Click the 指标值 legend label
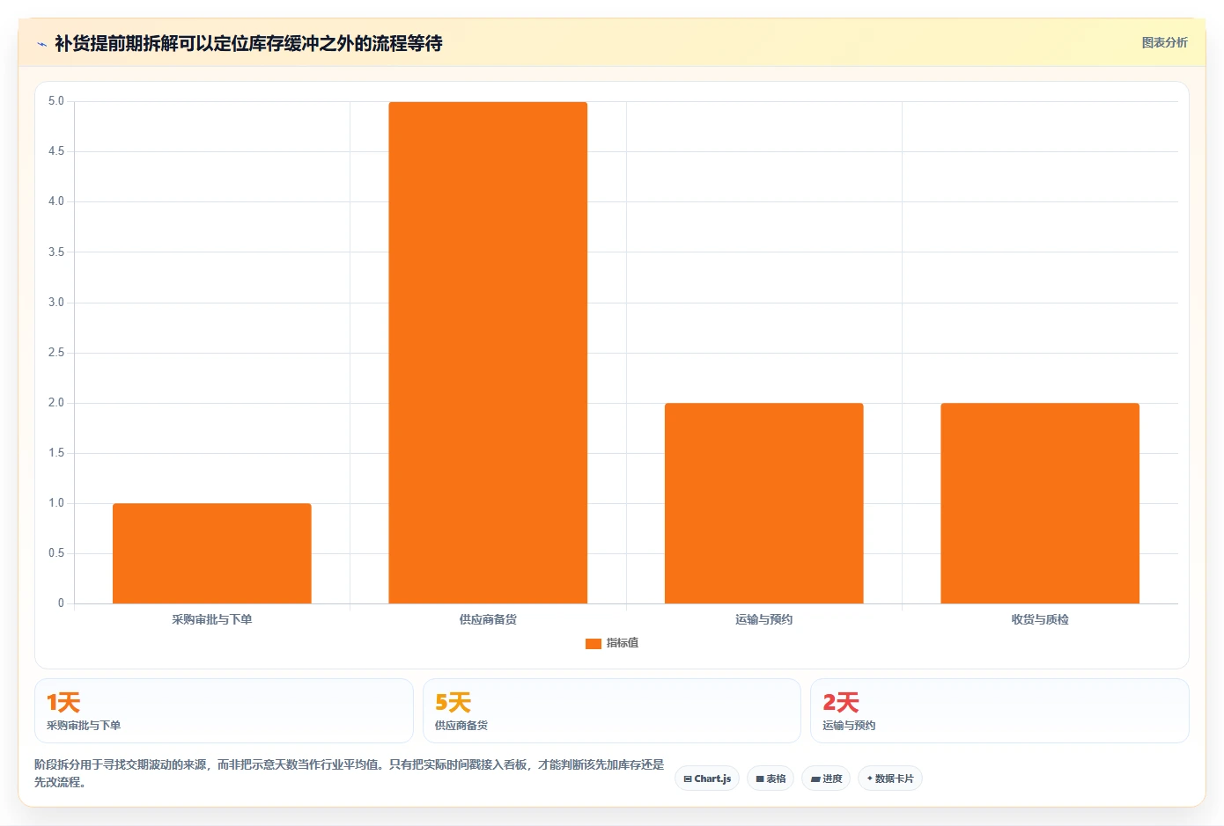This screenshot has height=826, width=1224. (623, 643)
